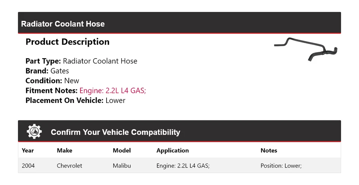This screenshot has height=185, width=359.
Task: Select the Chevrolet make cell
Action: click(69, 166)
